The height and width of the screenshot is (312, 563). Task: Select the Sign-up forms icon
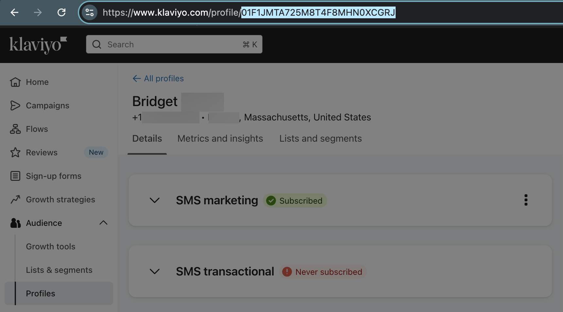click(15, 176)
